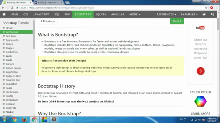
Task: Launch Chrome from the taskbar
Action: coord(14,120)
